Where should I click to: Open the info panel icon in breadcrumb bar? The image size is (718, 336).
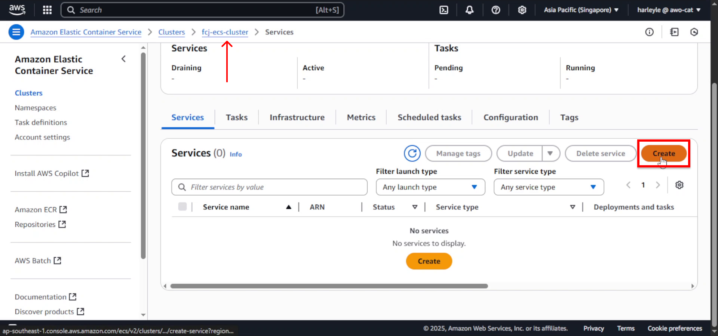coord(649,32)
